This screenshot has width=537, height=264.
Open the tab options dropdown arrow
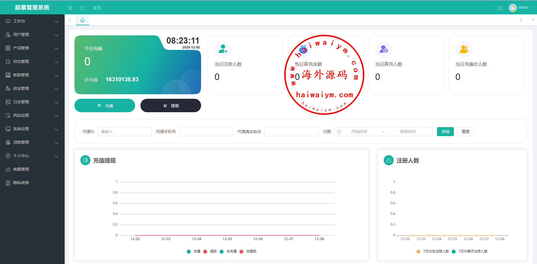click(533, 20)
